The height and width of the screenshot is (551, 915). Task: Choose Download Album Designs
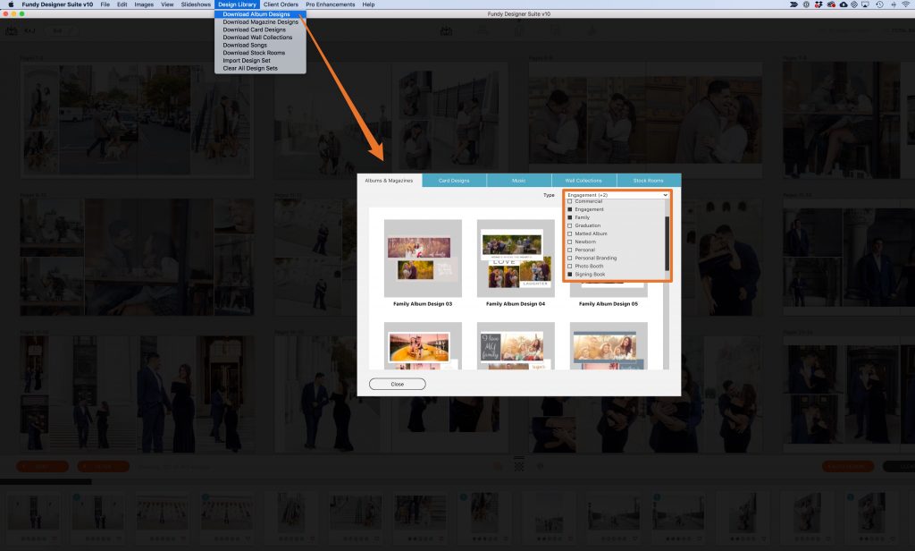click(x=260, y=14)
